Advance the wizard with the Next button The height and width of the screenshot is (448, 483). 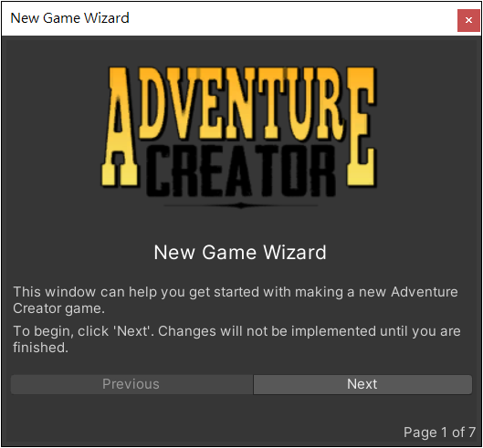click(x=362, y=384)
